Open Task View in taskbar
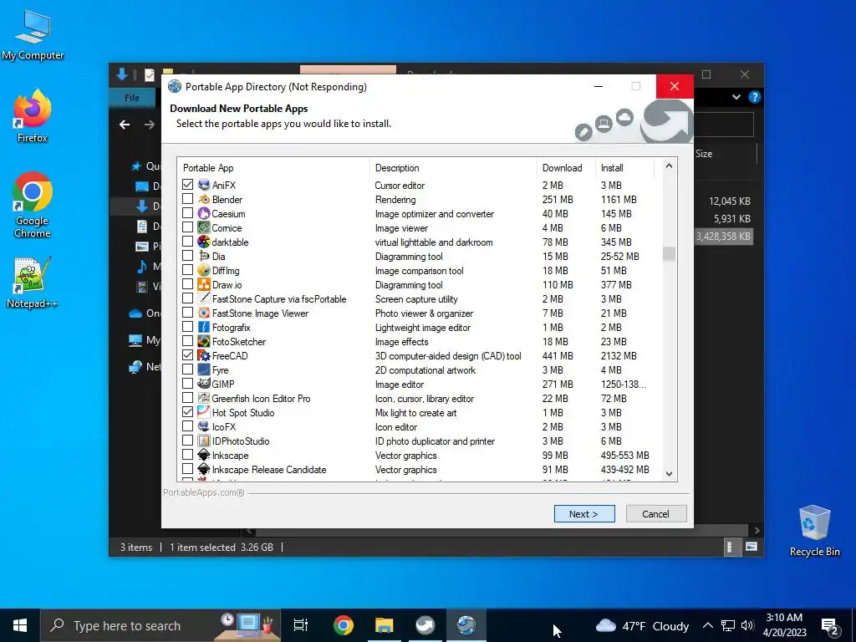This screenshot has height=642, width=856. pyautogui.click(x=301, y=625)
